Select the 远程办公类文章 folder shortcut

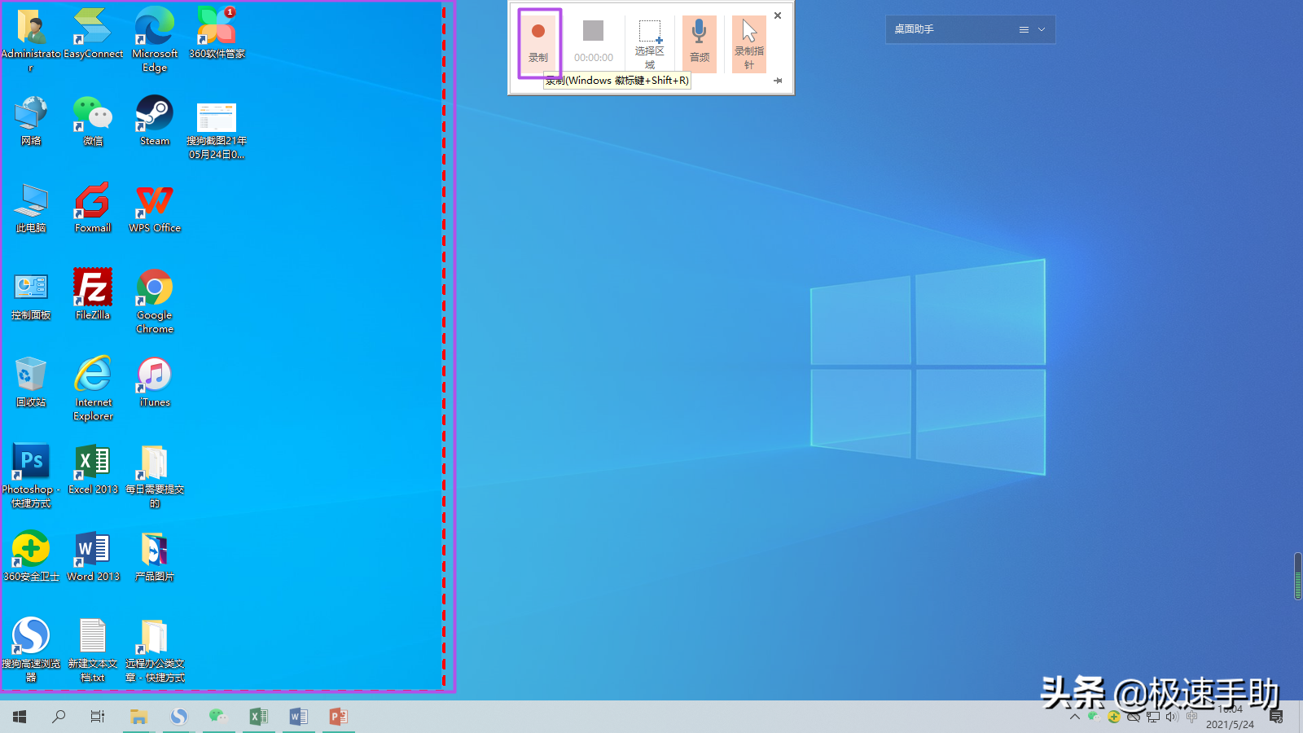pos(155,649)
